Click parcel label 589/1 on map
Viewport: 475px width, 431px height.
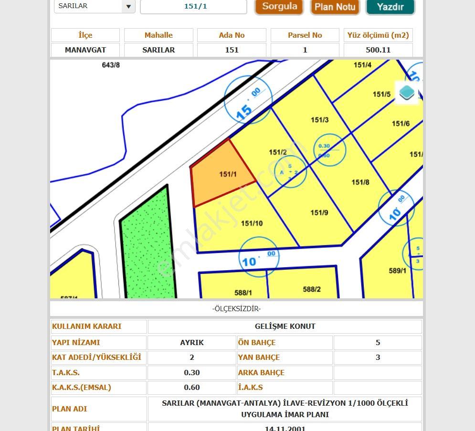(x=398, y=271)
